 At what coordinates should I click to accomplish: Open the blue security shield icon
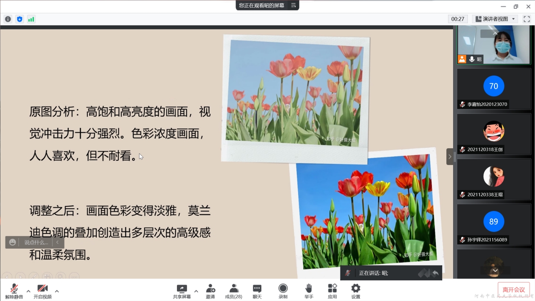[19, 19]
